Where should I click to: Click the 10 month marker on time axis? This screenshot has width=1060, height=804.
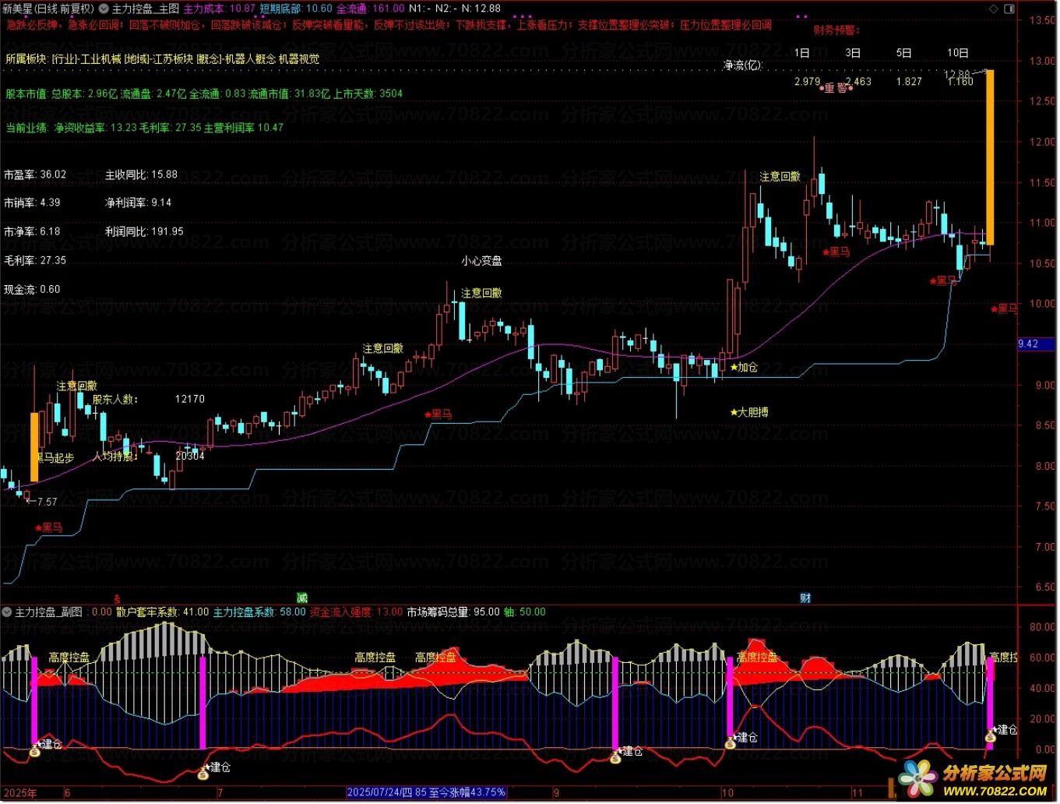click(727, 793)
